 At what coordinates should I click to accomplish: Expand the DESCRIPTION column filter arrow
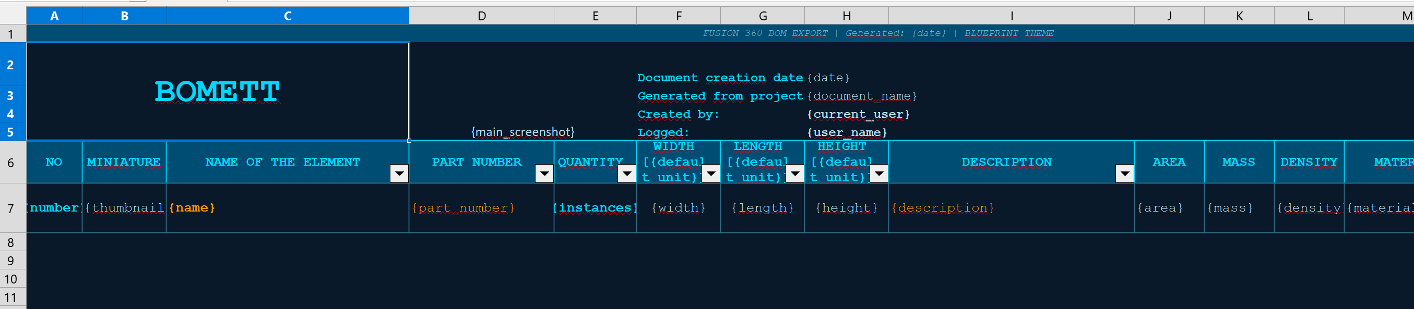[1124, 174]
